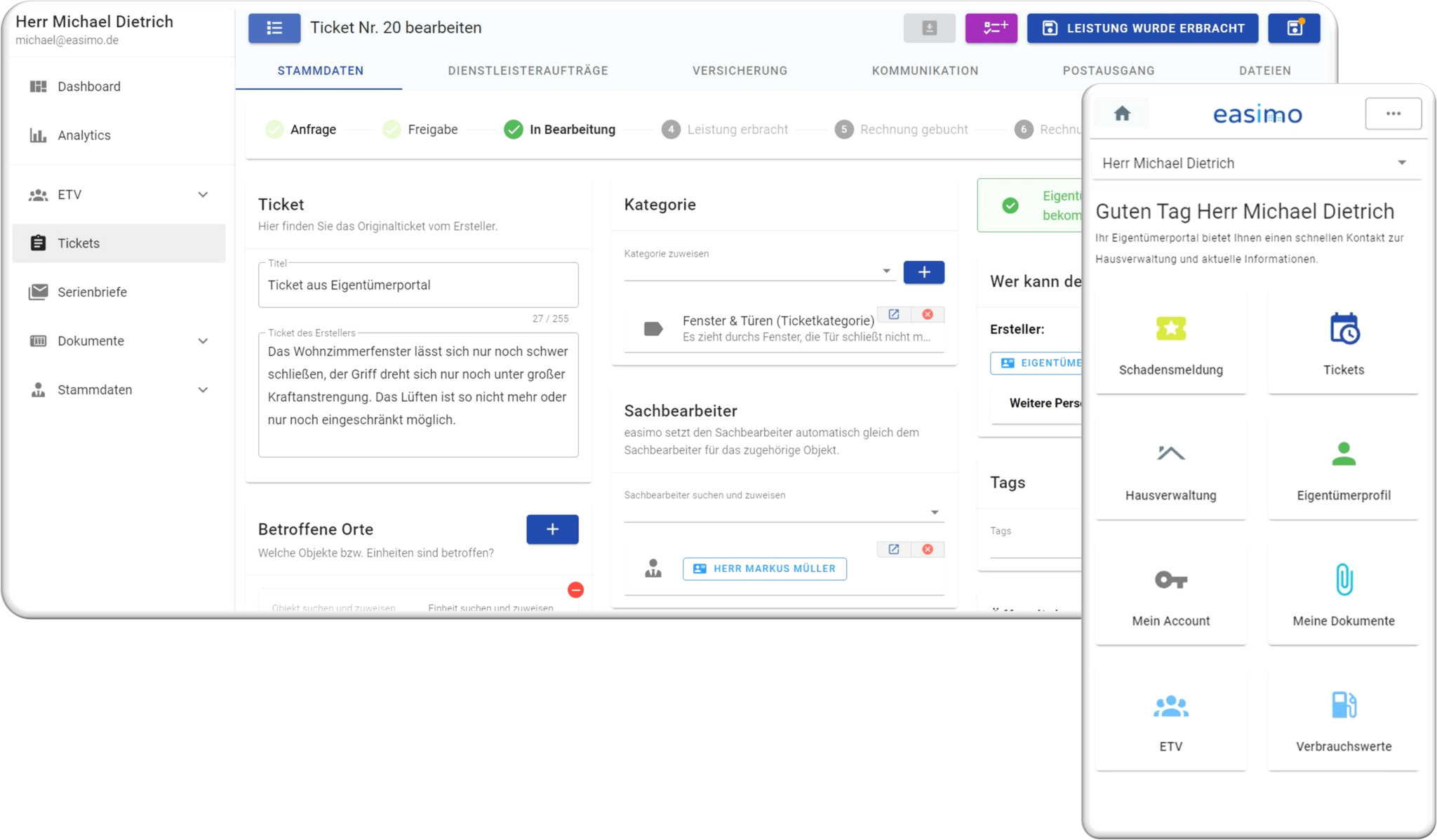Image resolution: width=1437 pixels, height=840 pixels.
Task: Open the ticket list icon beside the title
Action: coord(274,28)
